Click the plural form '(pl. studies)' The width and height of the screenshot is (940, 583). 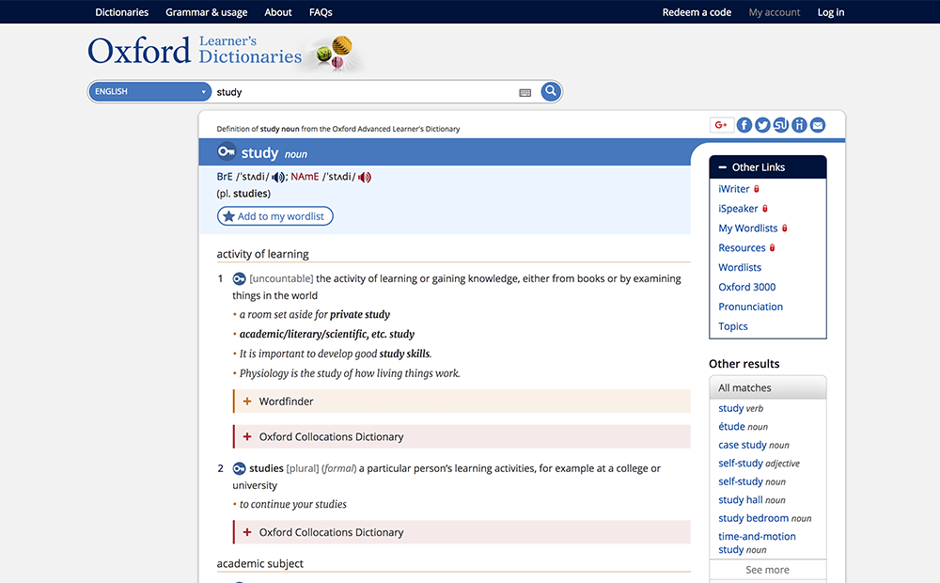point(243,193)
